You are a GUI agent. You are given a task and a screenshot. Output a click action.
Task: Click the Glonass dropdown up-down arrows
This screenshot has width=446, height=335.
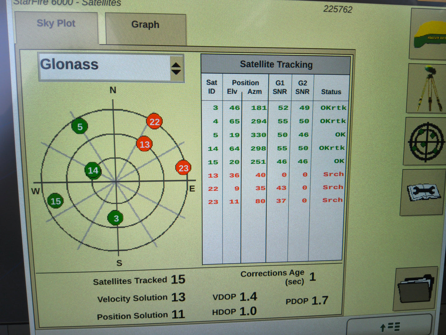click(x=176, y=68)
